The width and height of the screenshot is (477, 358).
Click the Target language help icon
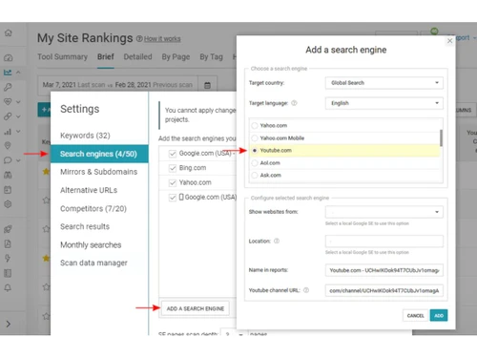pos(294,103)
